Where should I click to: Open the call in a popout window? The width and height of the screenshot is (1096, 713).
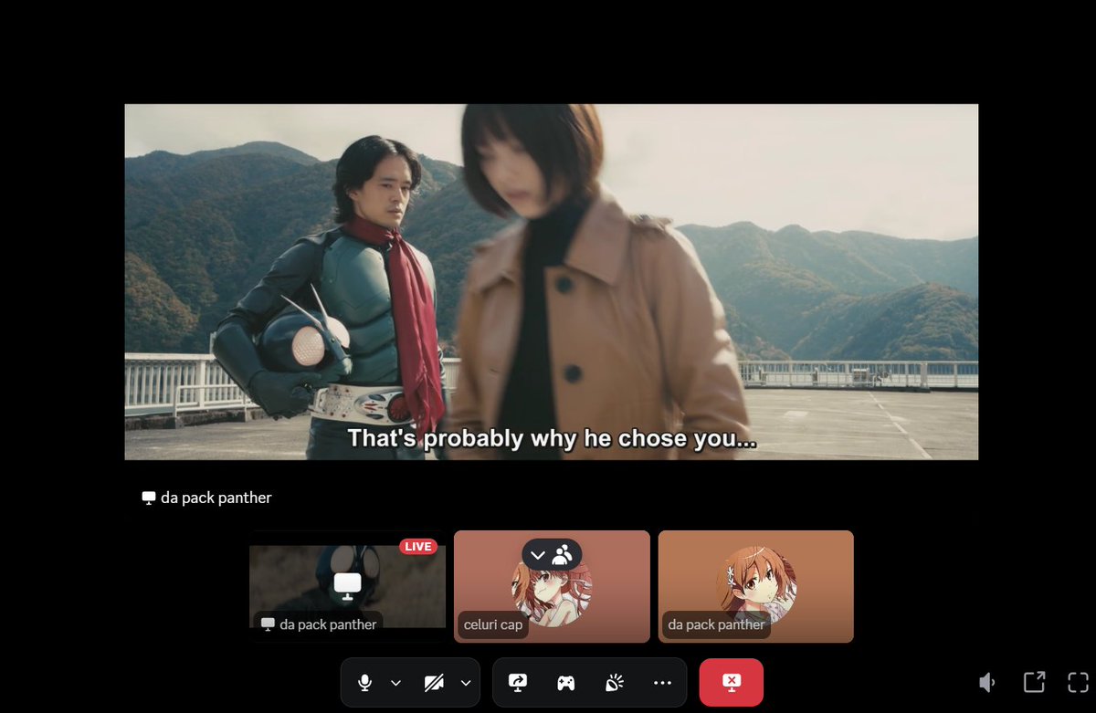pyautogui.click(x=1034, y=681)
